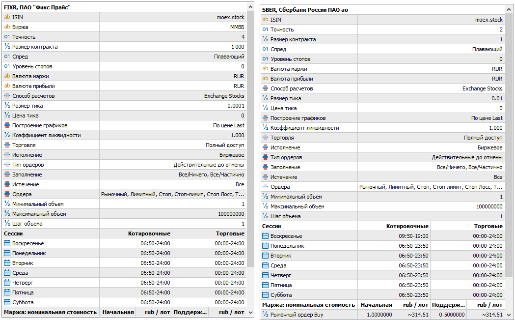Click the Суббота calendar icon in FIXR panel
The height and width of the screenshot is (320, 515).
point(7,302)
